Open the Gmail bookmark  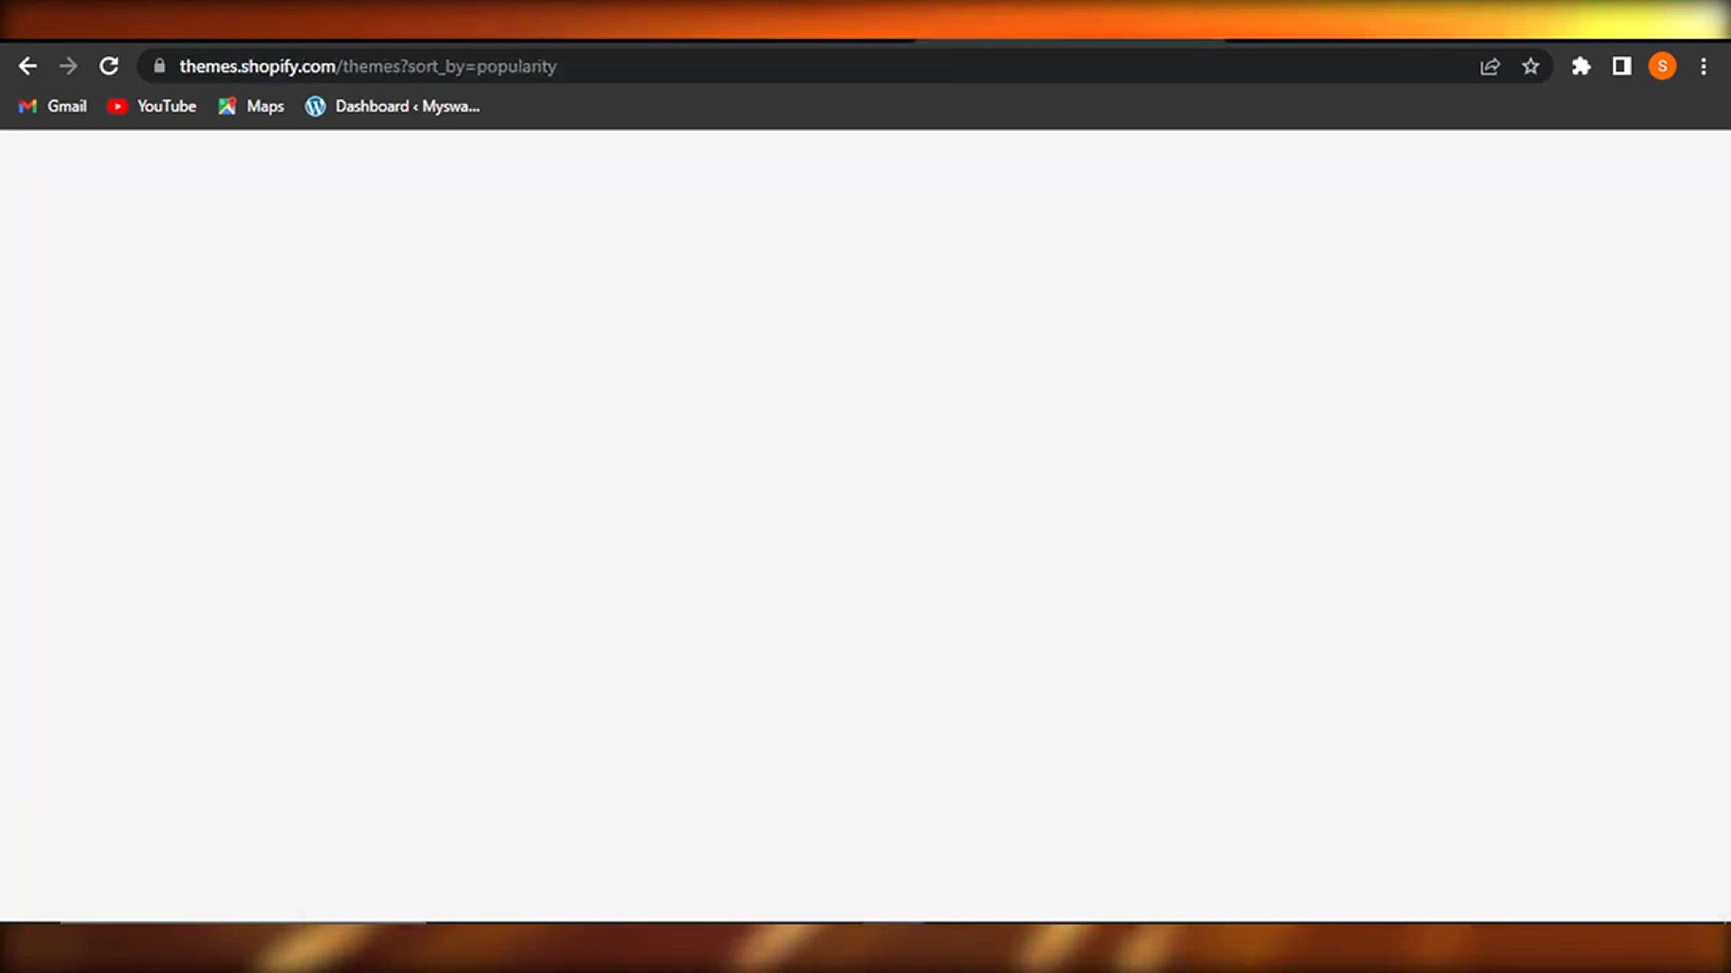tap(53, 106)
